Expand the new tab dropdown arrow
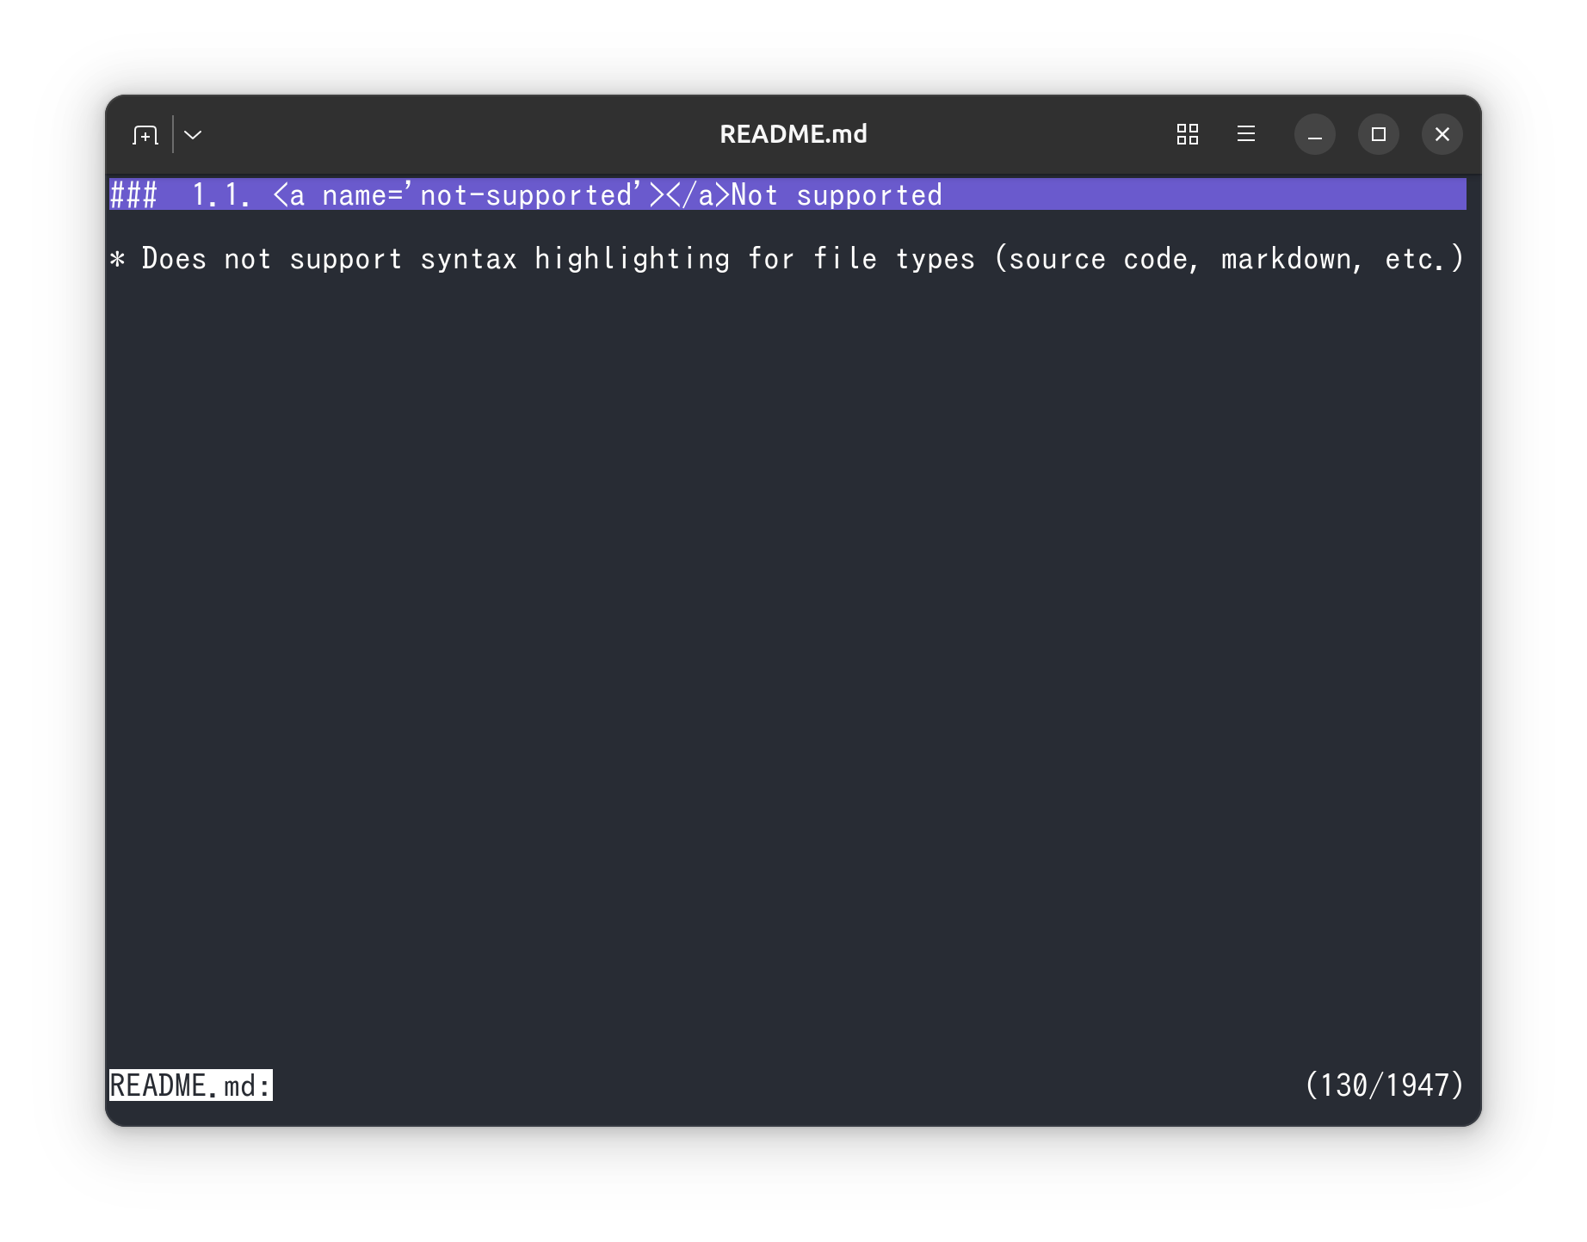 click(x=193, y=135)
